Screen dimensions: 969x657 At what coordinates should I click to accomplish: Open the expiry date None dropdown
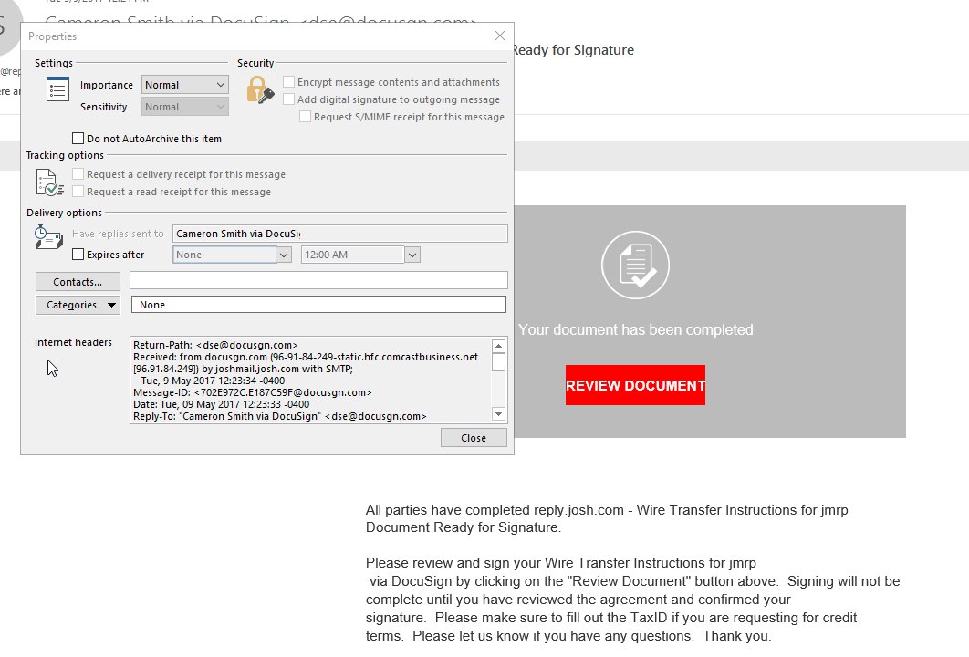pyautogui.click(x=284, y=255)
